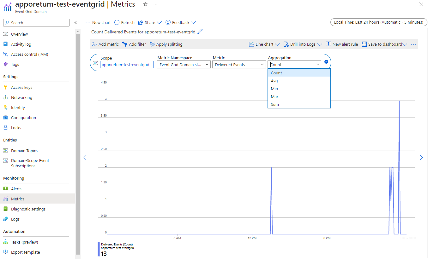Viewport: 428px width, 259px height.
Task: Close the Metrics blade
Action: (421, 4)
